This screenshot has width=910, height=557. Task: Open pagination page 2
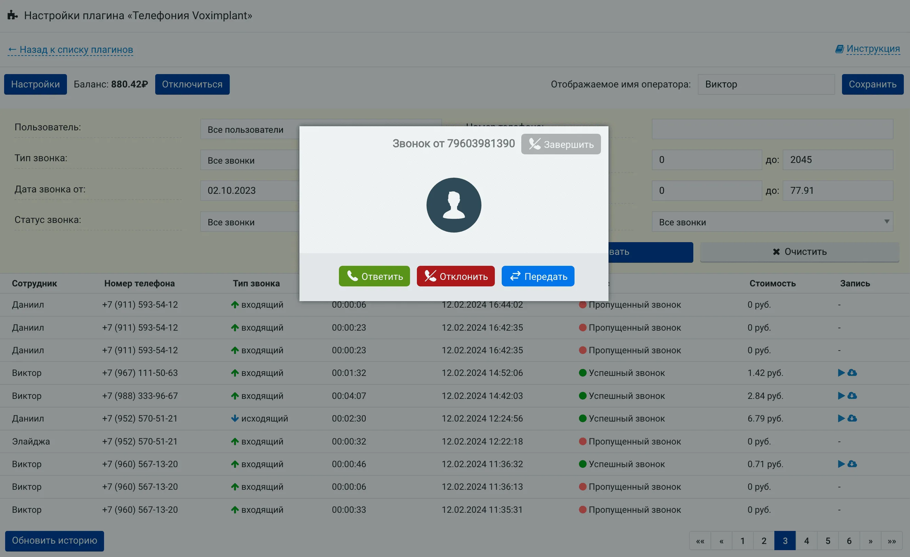click(x=764, y=541)
